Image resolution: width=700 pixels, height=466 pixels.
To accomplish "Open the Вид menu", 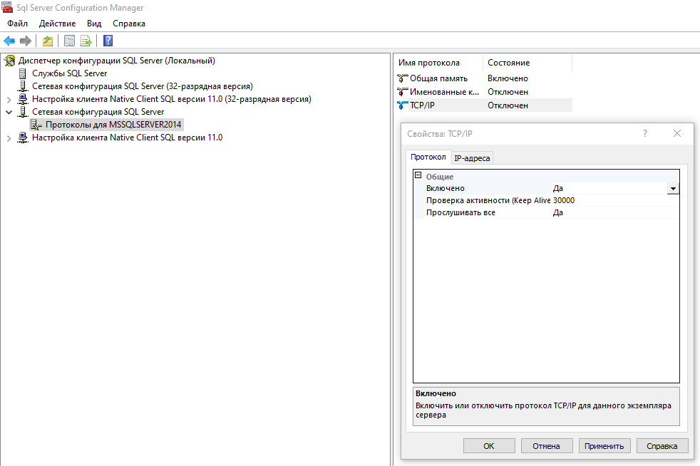I will [x=94, y=24].
